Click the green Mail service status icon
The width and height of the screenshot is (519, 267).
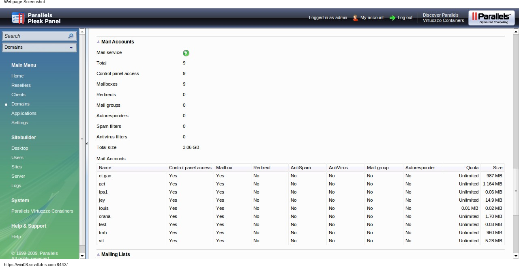tap(186, 53)
